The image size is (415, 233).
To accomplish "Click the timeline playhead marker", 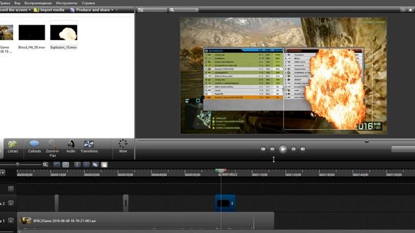I will (220, 171).
